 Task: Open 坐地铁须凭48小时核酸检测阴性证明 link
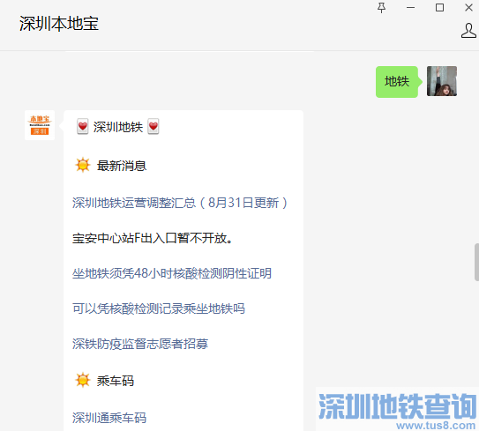tap(172, 273)
